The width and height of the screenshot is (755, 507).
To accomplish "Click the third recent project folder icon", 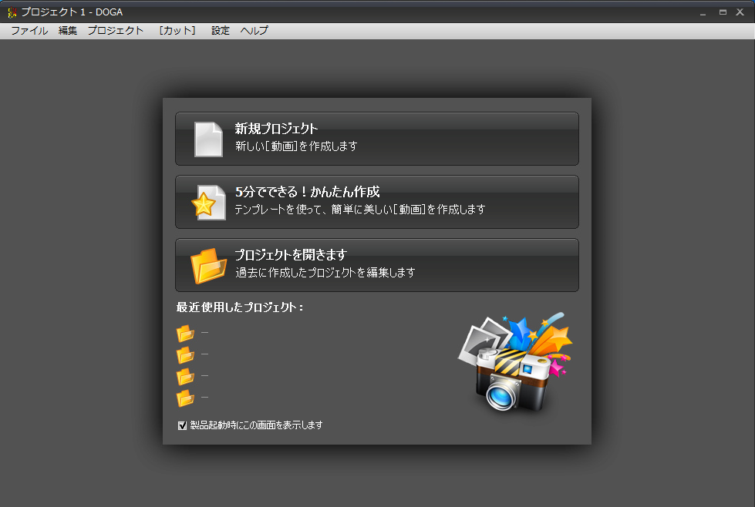I will (185, 377).
